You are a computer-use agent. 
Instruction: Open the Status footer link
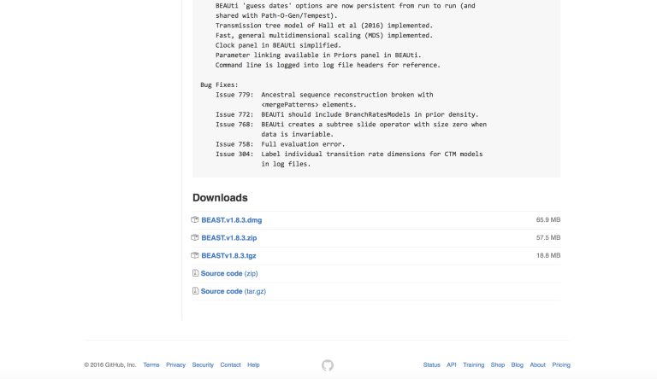tap(431, 364)
